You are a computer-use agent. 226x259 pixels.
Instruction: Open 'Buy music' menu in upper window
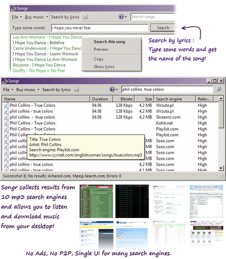point(35,17)
